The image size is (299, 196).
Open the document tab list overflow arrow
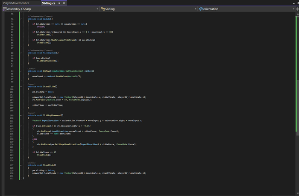tap(295, 3)
